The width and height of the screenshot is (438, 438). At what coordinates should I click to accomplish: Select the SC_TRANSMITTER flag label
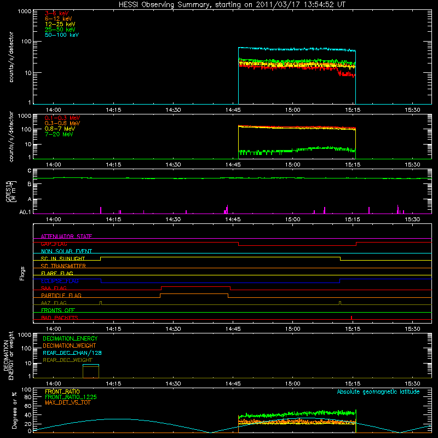[x=63, y=266]
